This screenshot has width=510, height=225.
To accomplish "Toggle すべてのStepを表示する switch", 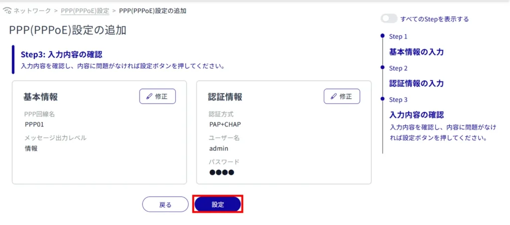I will pyautogui.click(x=389, y=19).
